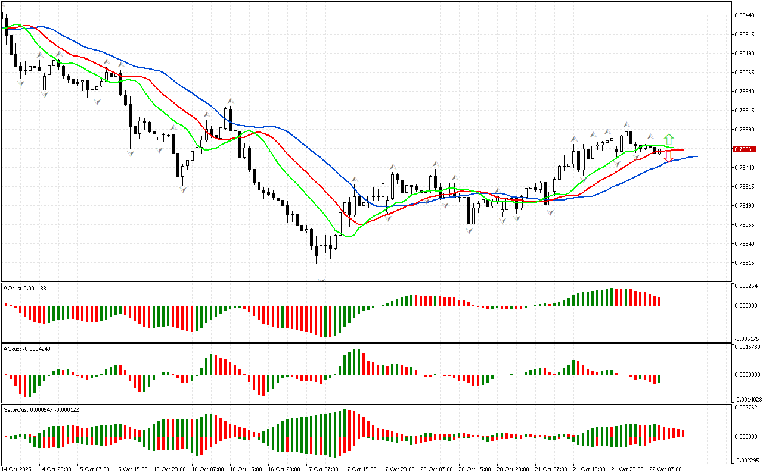Click the 14 Oct 2025 date label
The height and width of the screenshot is (476, 763).
17,469
